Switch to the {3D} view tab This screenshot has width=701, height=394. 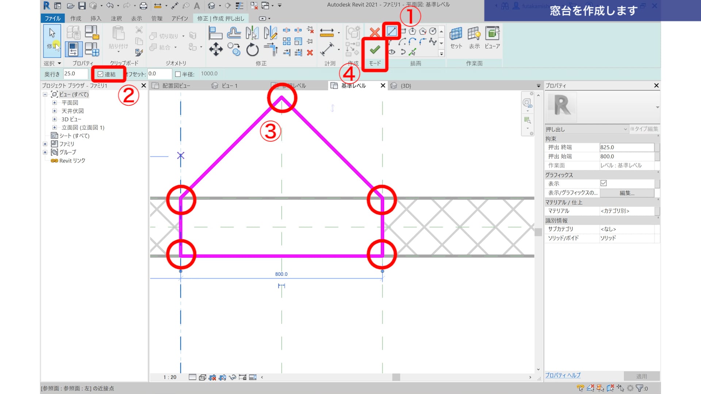pos(405,86)
